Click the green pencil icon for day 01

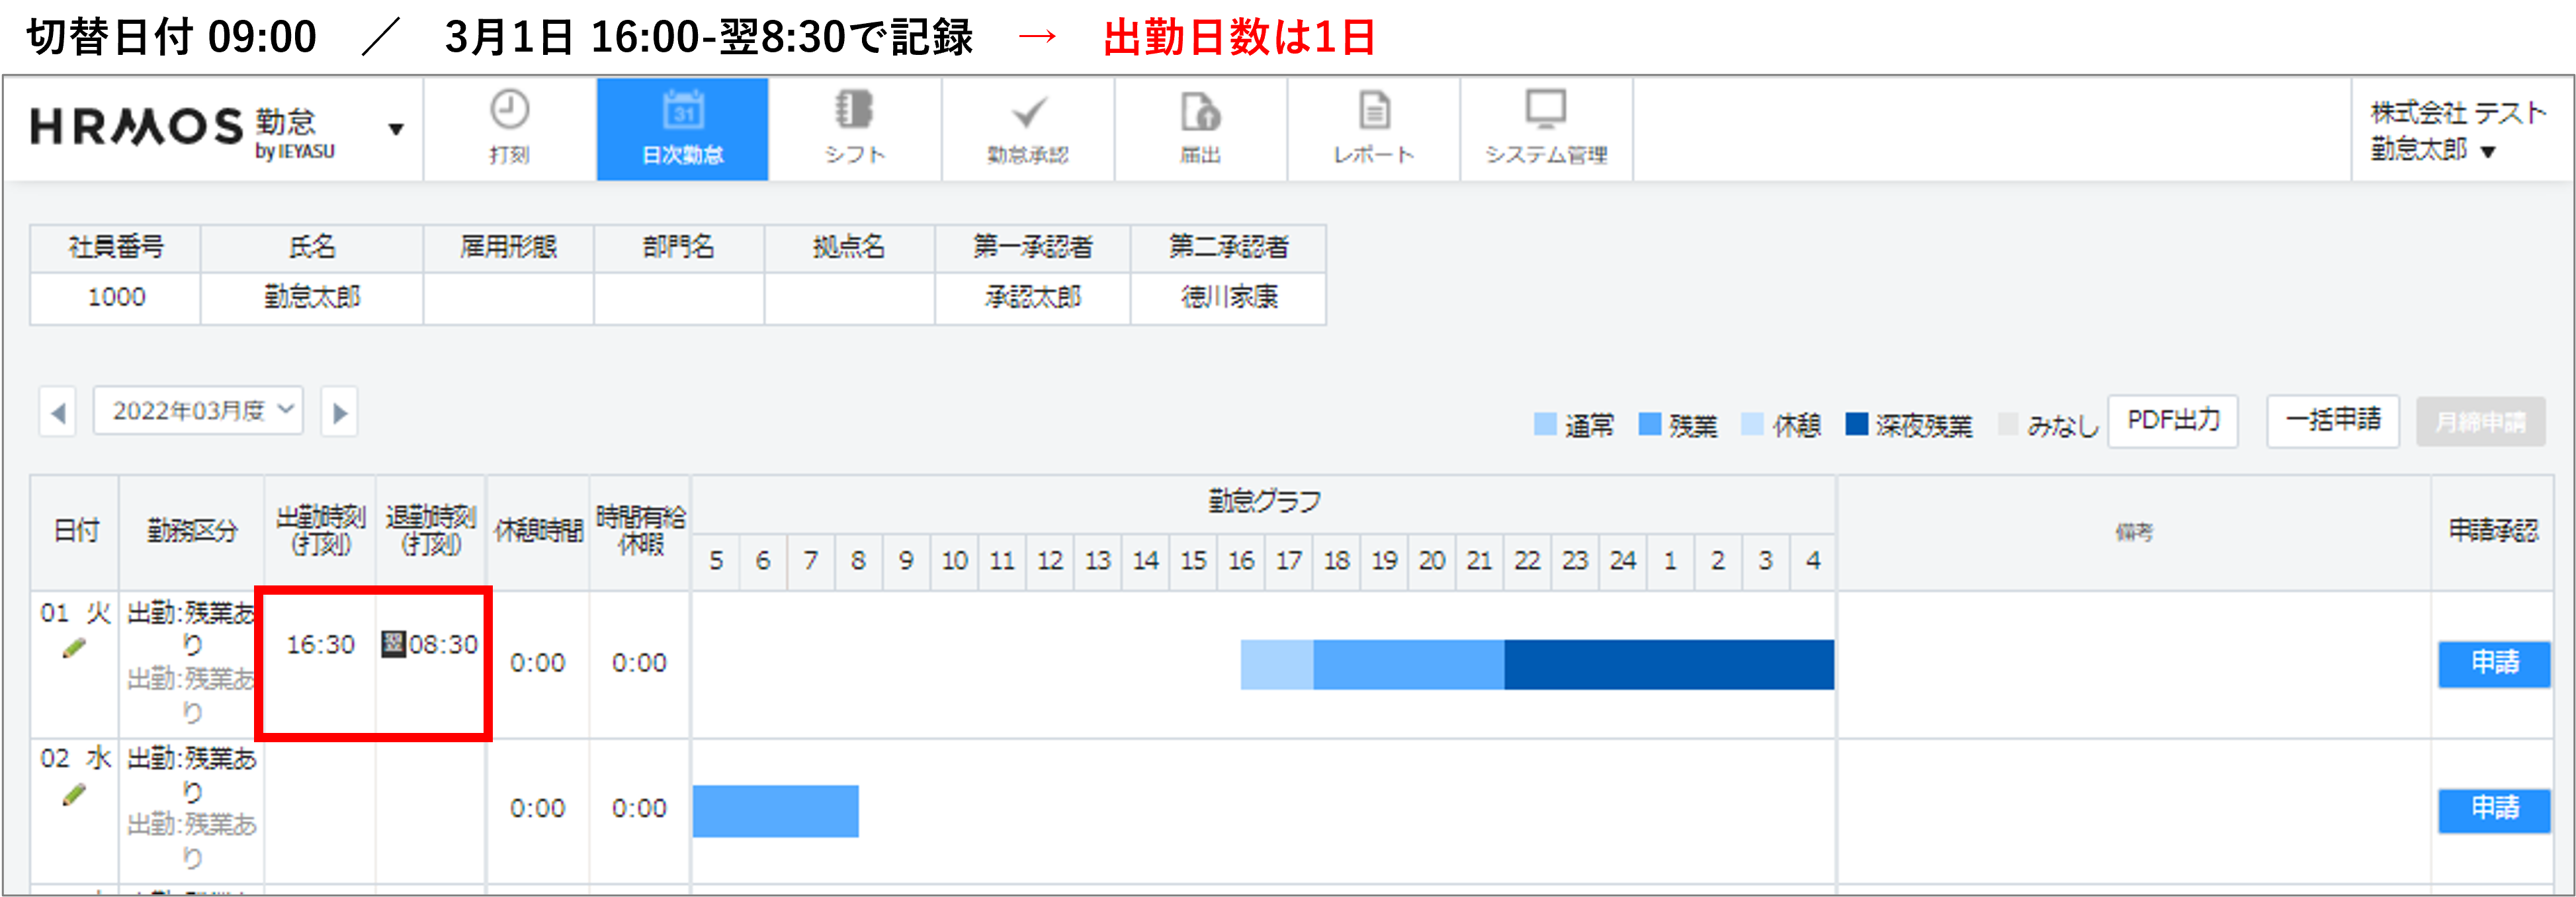click(74, 649)
